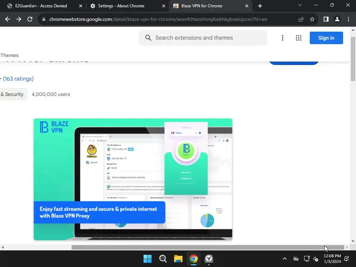The width and height of the screenshot is (356, 267).
Task: Open the 163 ratings link
Action: click(18, 79)
